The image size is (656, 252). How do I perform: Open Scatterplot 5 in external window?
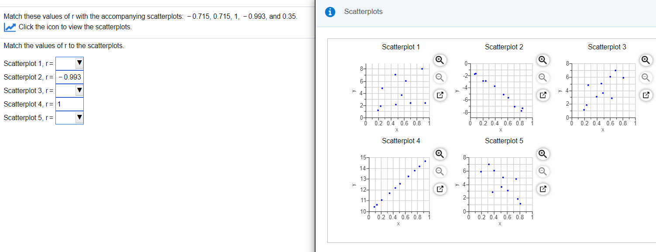pos(543,189)
